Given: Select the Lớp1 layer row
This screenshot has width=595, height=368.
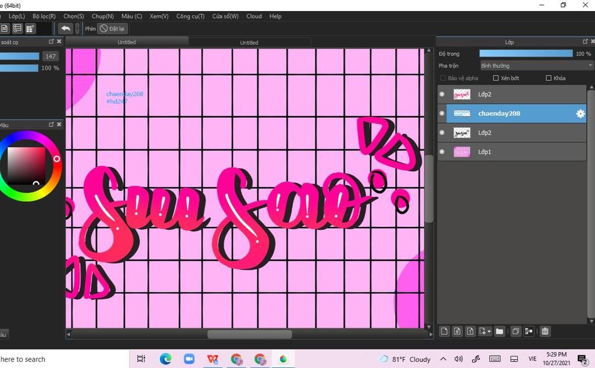Looking at the screenshot, I should tap(512, 151).
